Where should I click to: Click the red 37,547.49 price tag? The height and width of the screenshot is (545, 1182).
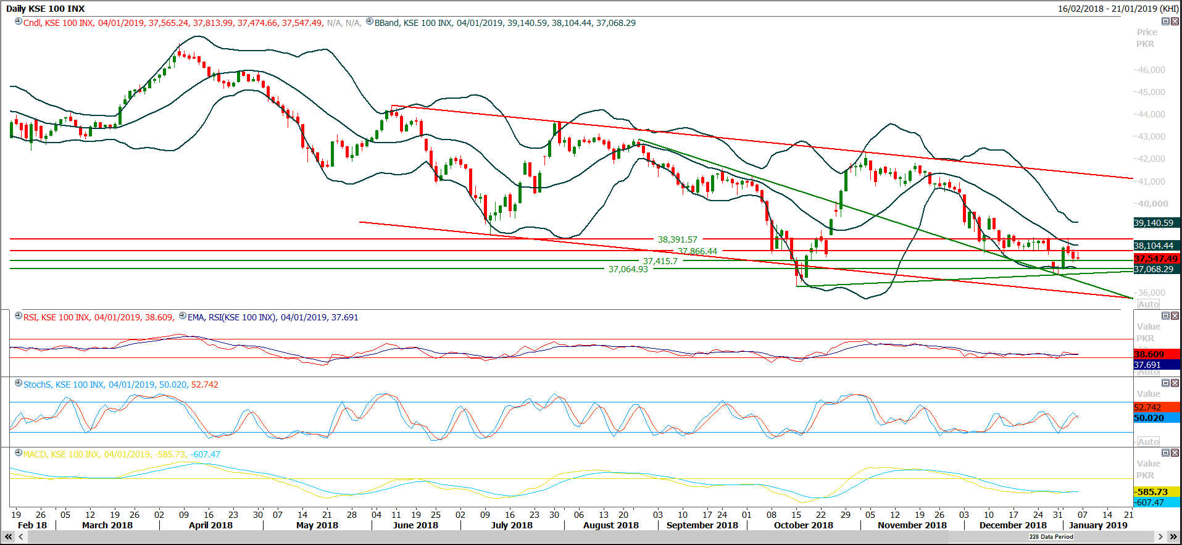tap(1156, 259)
